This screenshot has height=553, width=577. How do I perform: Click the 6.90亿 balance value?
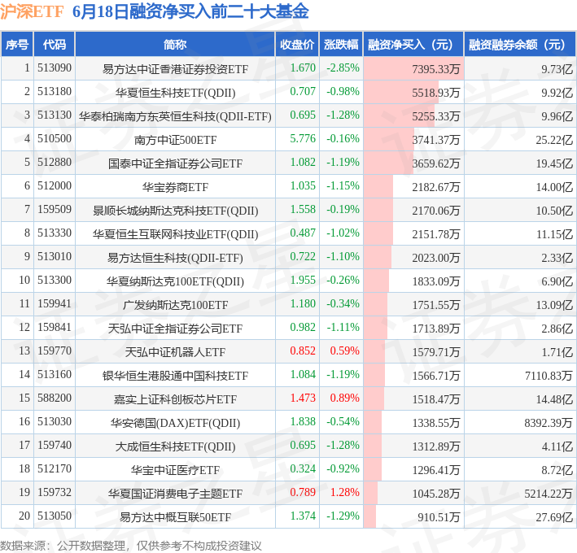pos(557,281)
